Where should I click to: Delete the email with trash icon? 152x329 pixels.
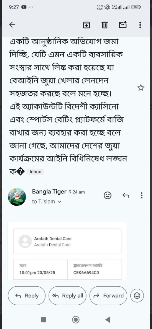104,25
